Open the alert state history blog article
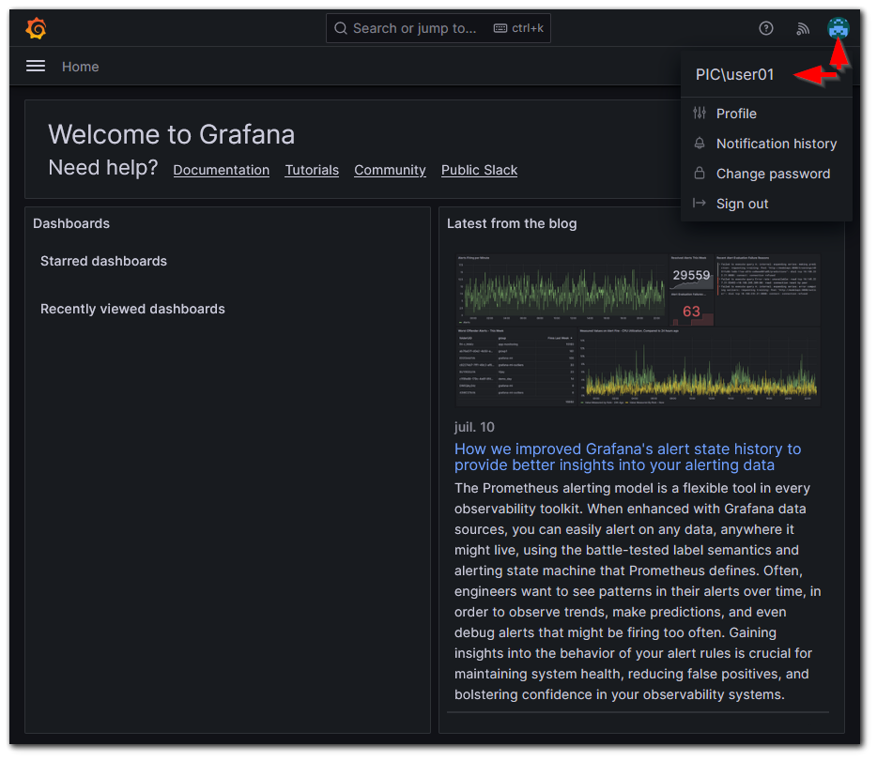The image size is (877, 761). coord(627,457)
